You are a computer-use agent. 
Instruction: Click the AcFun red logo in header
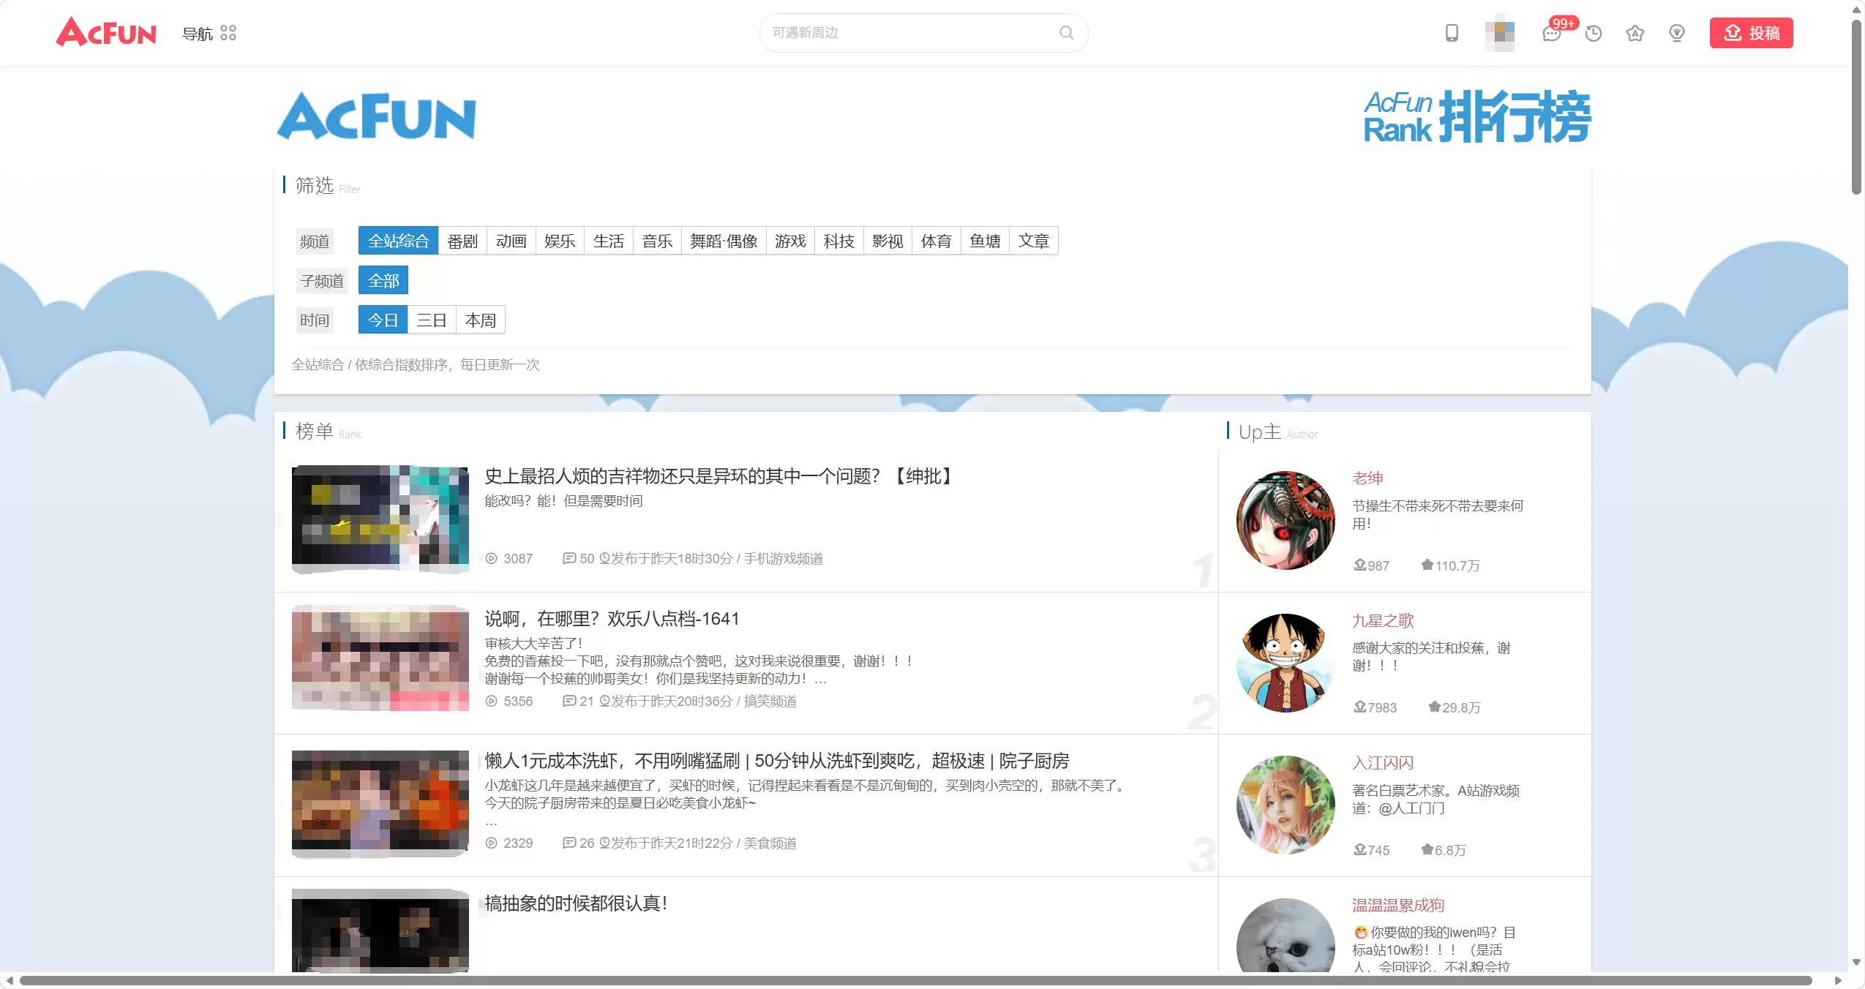coord(106,32)
